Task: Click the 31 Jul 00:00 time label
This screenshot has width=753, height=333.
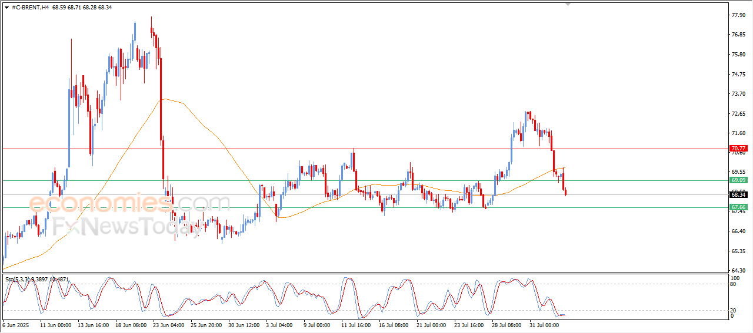Action: (545, 324)
